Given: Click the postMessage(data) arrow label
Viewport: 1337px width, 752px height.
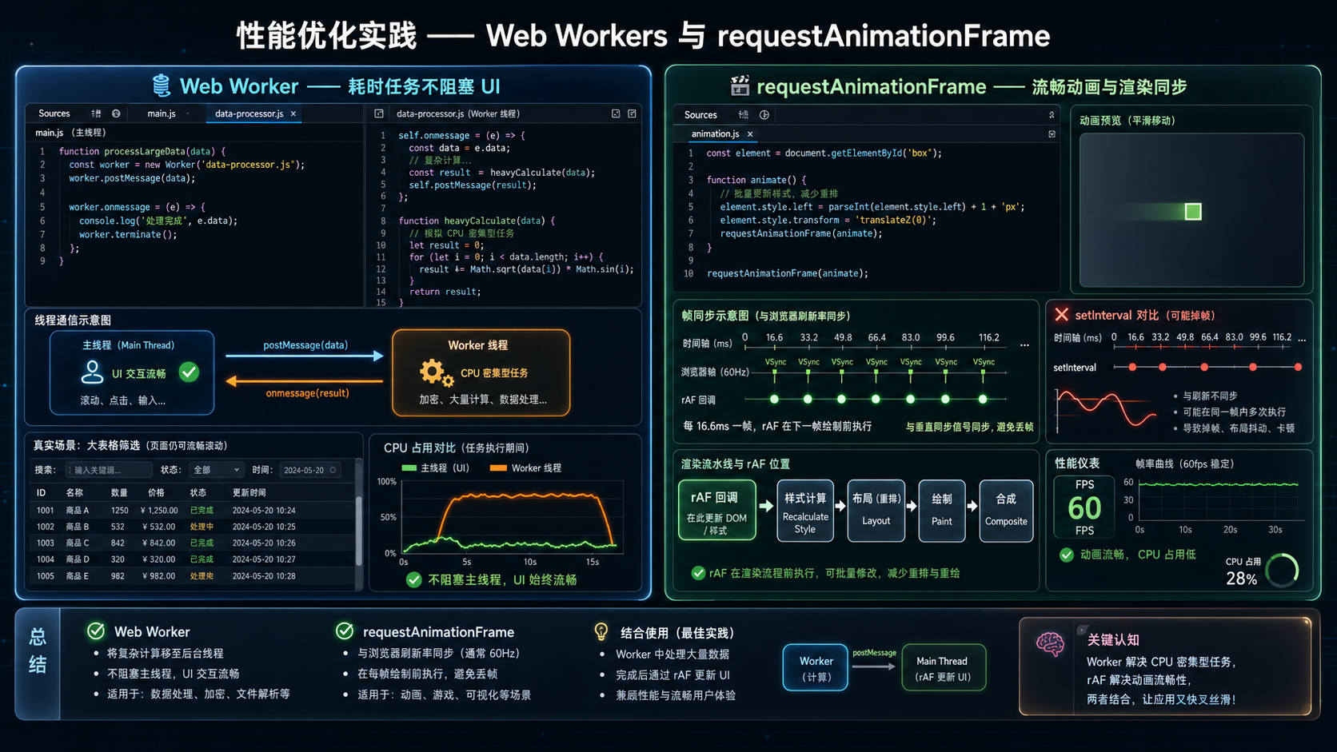Looking at the screenshot, I should pyautogui.click(x=305, y=345).
